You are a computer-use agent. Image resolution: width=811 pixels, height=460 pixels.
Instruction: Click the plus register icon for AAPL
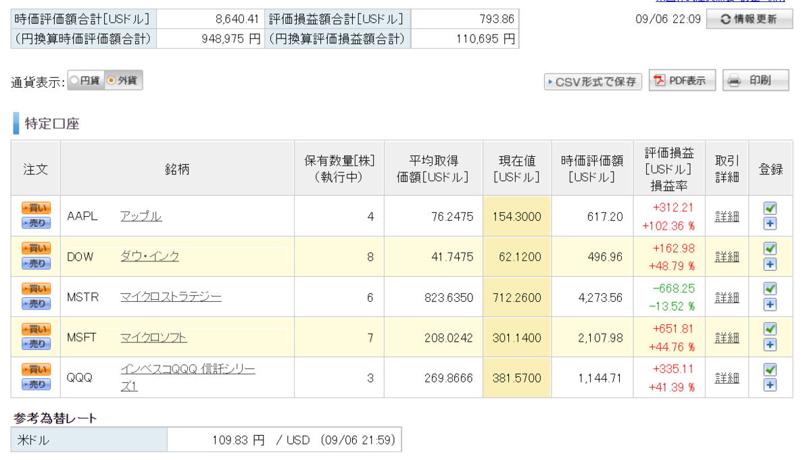[x=770, y=224]
